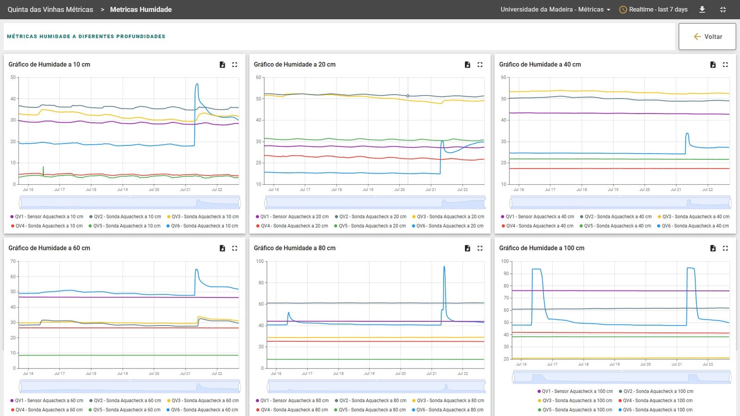Exit fullscreen mode via the top-right icon

pos(723,9)
